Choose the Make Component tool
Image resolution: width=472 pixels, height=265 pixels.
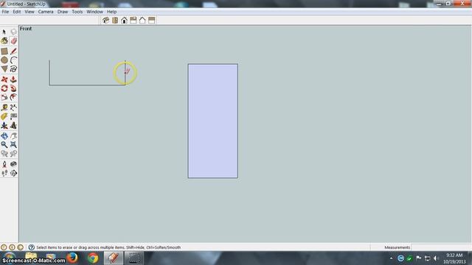[x=13, y=32]
